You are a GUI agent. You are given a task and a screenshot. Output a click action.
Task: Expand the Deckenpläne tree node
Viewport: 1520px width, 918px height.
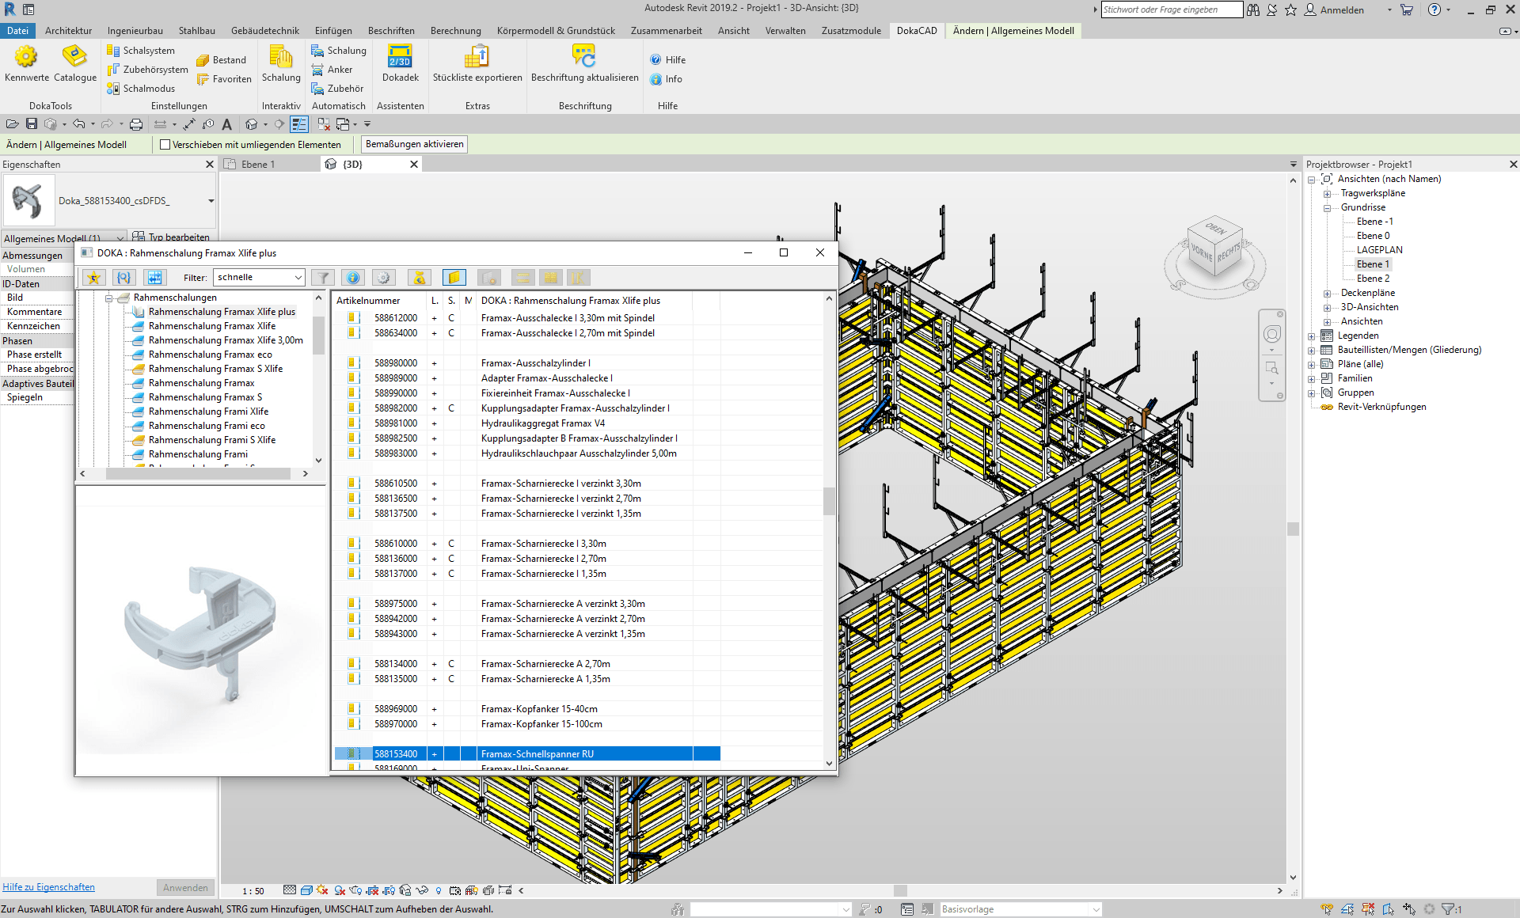(1327, 294)
